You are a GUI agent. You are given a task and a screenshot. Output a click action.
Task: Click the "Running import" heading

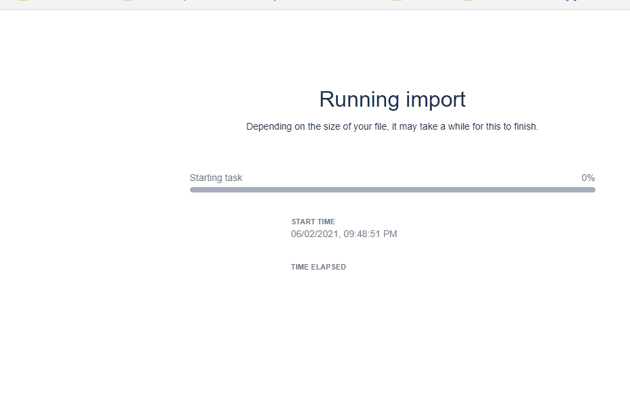(392, 99)
